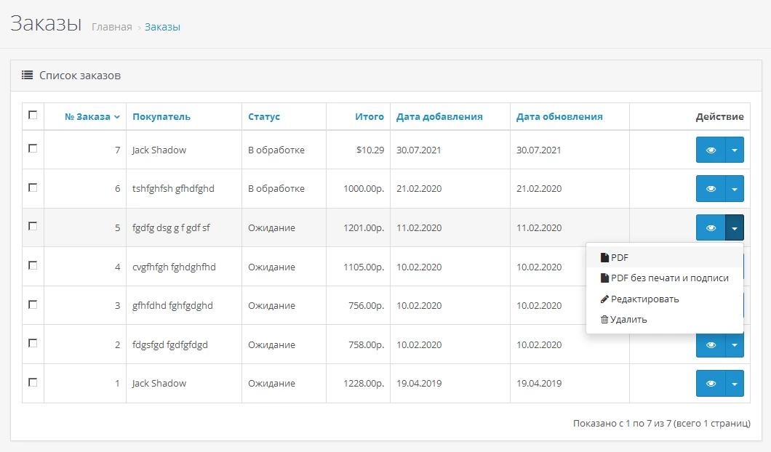Click customer name fdgsfgd fgdfgfdgd

click(x=170, y=345)
